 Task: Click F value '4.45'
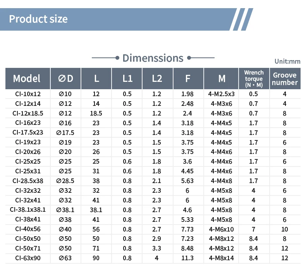pos(187,171)
